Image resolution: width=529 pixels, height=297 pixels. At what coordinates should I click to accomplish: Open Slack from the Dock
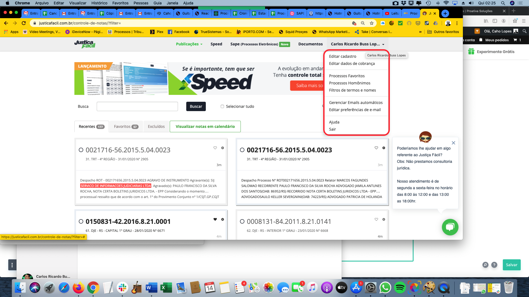[122, 288]
